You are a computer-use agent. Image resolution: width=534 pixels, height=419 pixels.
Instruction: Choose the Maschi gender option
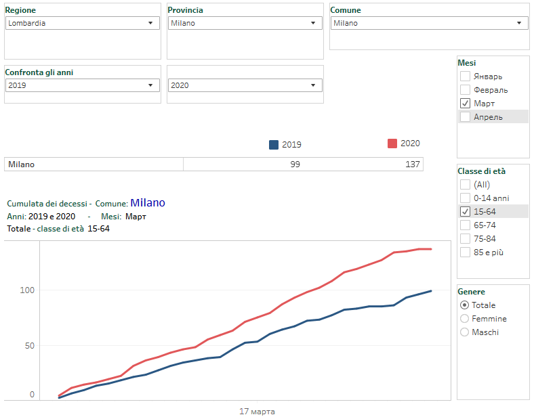tap(464, 332)
